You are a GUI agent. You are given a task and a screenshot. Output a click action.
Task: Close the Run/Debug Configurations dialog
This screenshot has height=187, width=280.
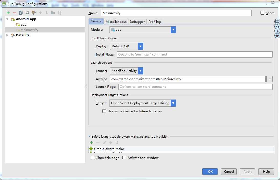tap(272, 3)
